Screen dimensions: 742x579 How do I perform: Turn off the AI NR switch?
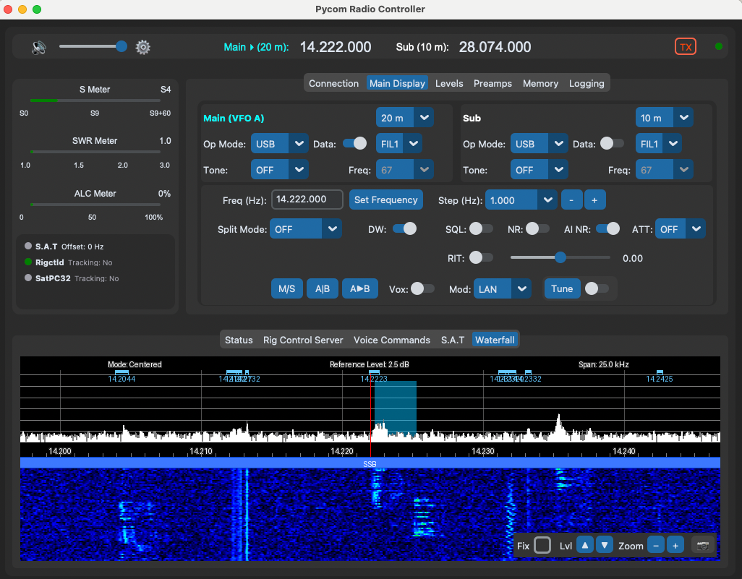coord(607,229)
